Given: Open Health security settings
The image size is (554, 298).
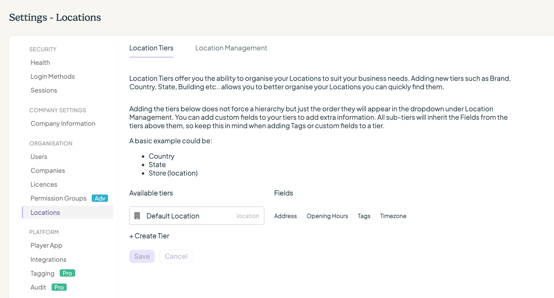Looking at the screenshot, I should tap(40, 62).
